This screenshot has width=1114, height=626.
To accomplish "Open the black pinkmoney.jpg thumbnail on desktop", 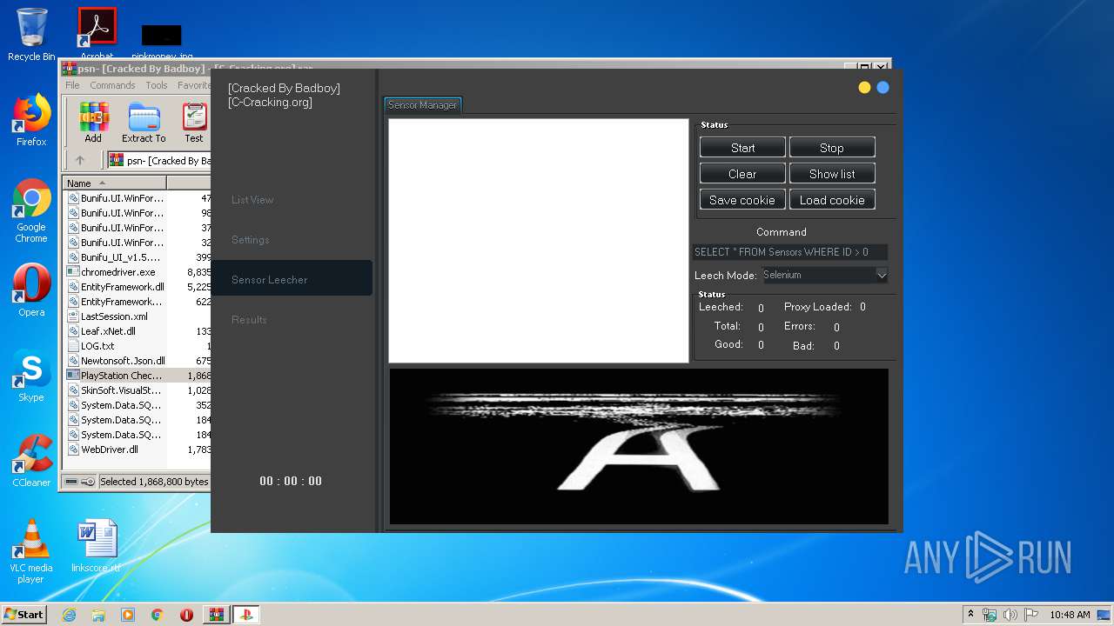I will pyautogui.click(x=162, y=35).
